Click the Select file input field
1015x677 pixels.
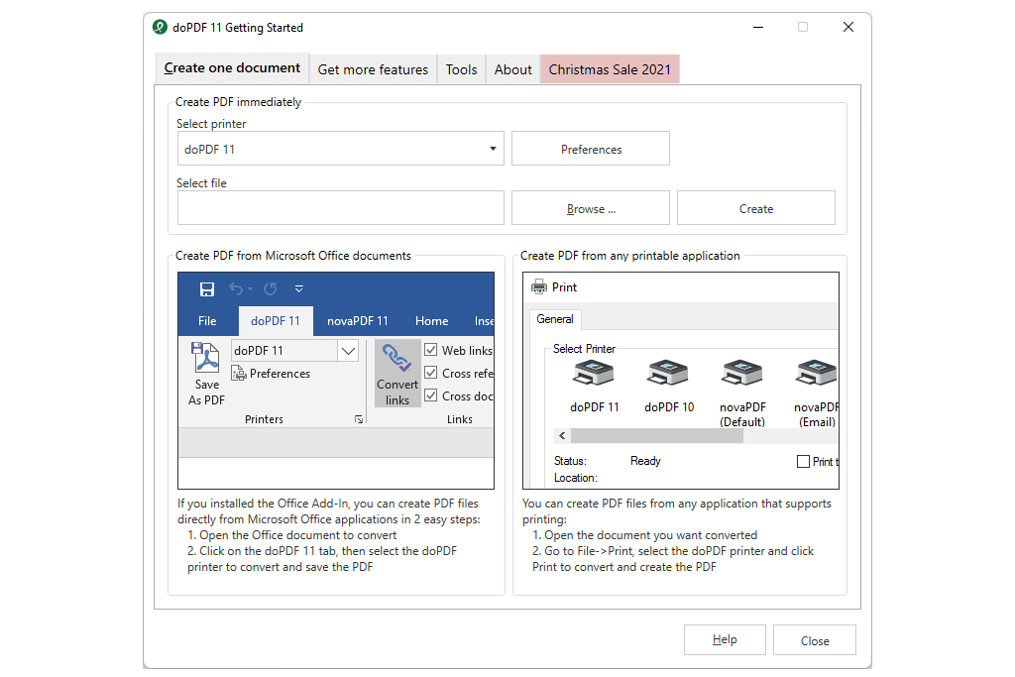(x=341, y=208)
